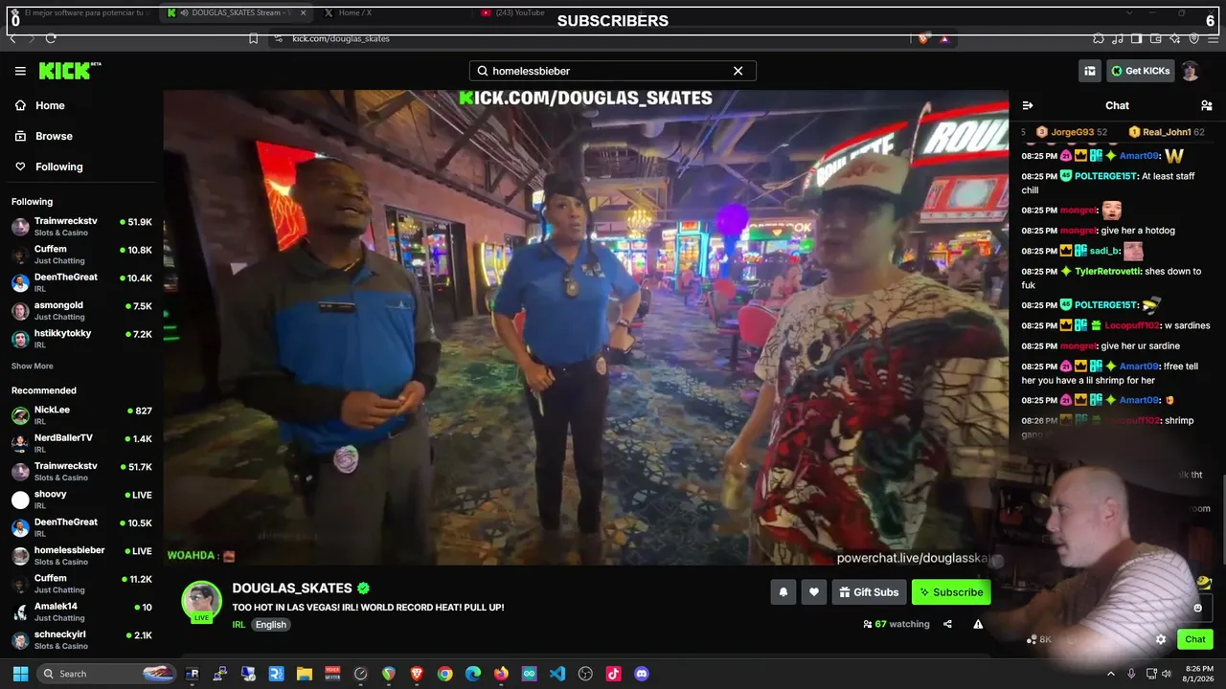This screenshot has width=1226, height=689.
Task: Open Firefox from the taskbar
Action: pyautogui.click(x=501, y=674)
